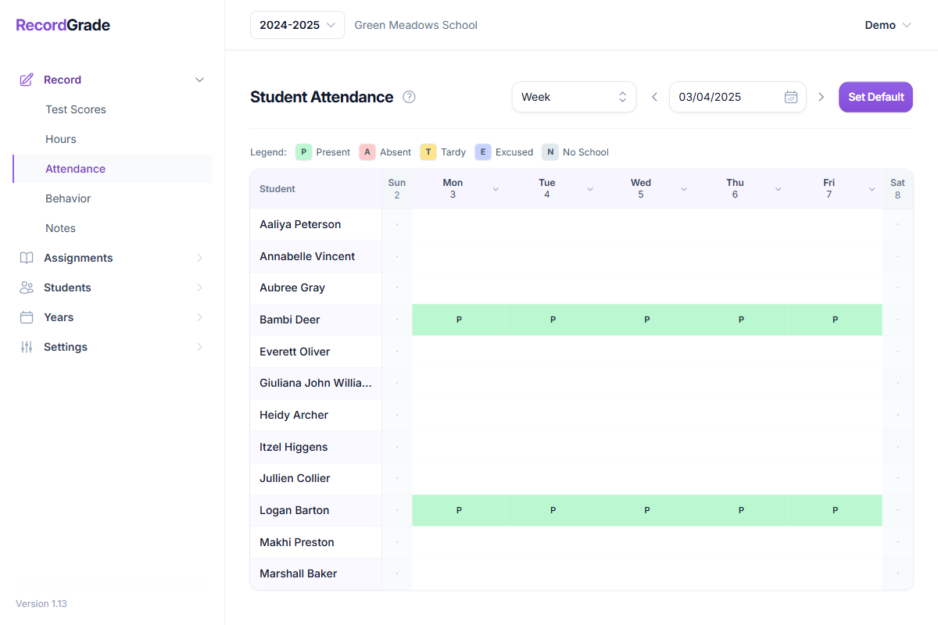The image size is (938, 625).
Task: Toggle Bambi Deer's Tuesday attendance cell
Action: point(553,320)
